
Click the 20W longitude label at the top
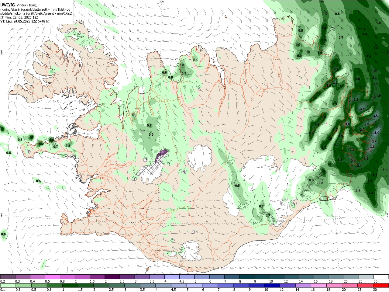(x=162, y=2)
